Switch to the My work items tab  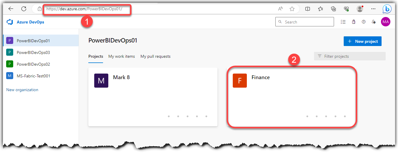122,56
